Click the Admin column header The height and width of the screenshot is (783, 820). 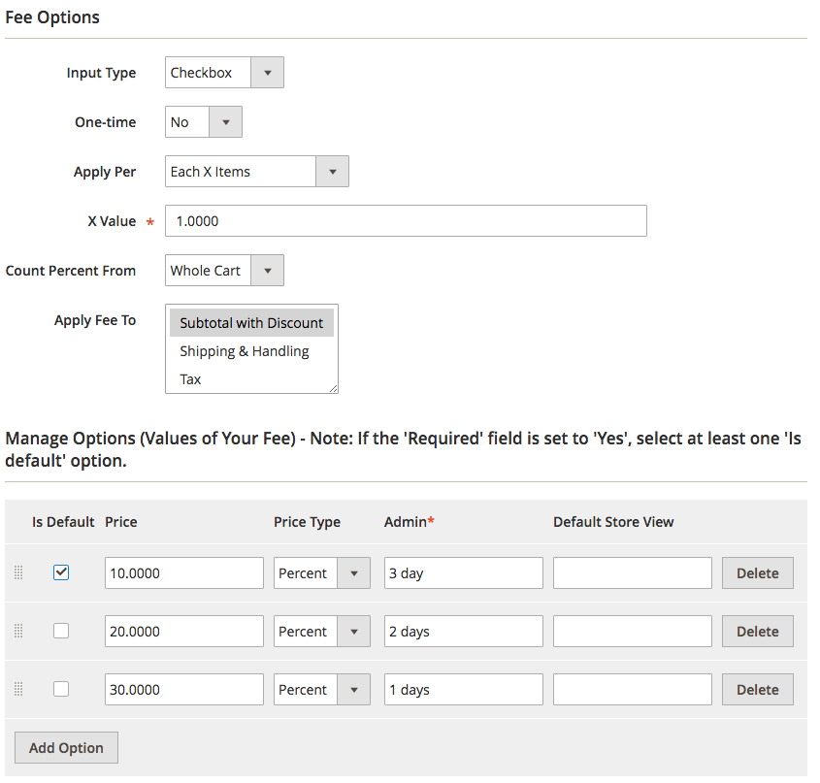click(x=409, y=521)
